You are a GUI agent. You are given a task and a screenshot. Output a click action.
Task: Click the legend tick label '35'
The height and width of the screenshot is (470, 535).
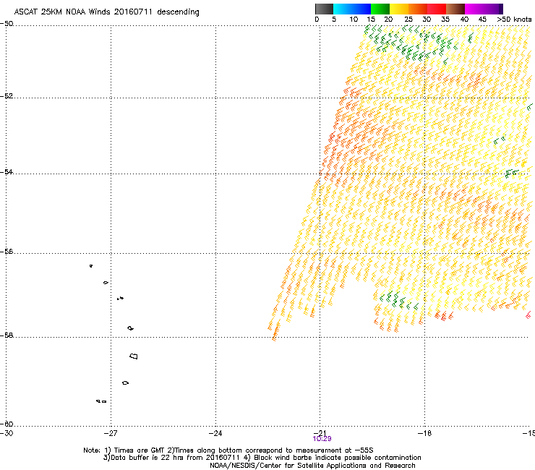pyautogui.click(x=445, y=20)
